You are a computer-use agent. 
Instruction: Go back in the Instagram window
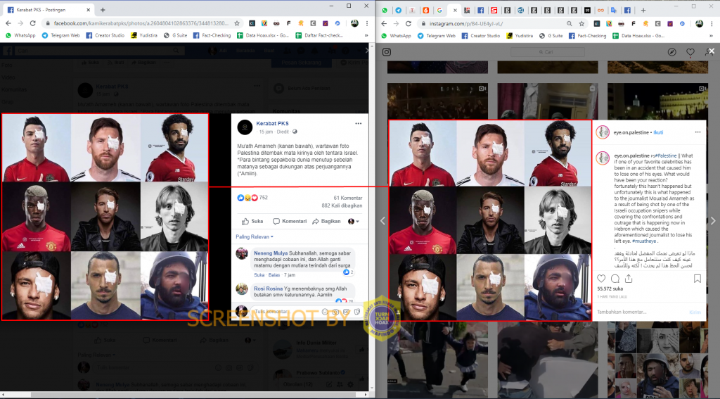384,23
